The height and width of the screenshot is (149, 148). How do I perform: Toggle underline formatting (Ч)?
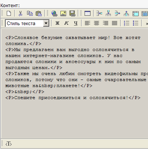pos(76,23)
